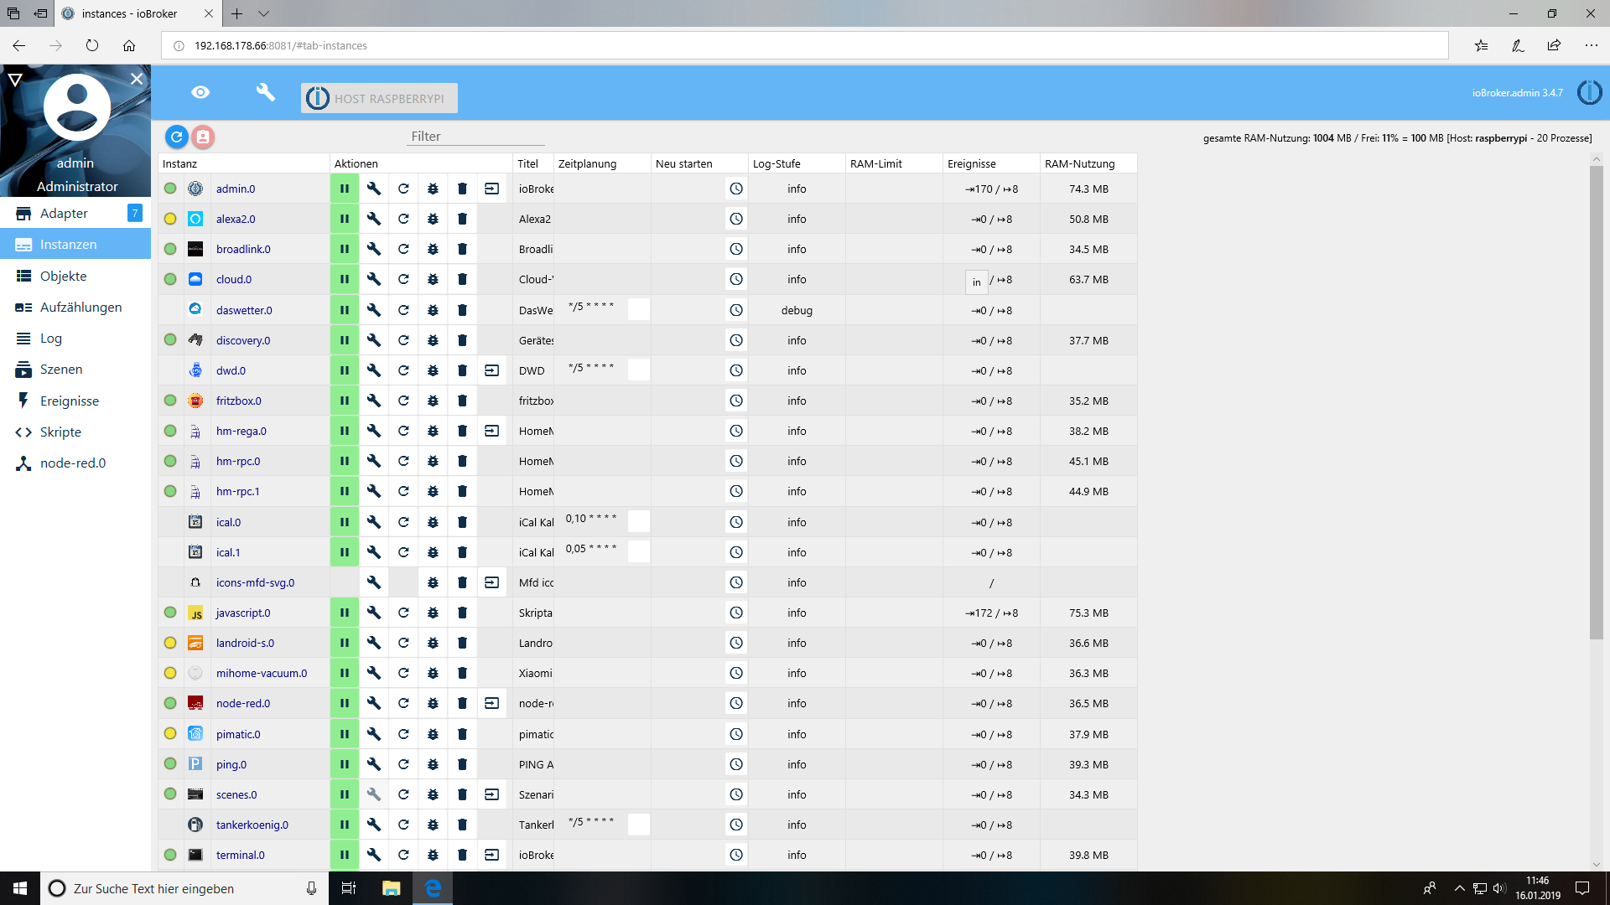This screenshot has height=905, width=1610.
Task: Open browser tab list chevron
Action: point(263,13)
